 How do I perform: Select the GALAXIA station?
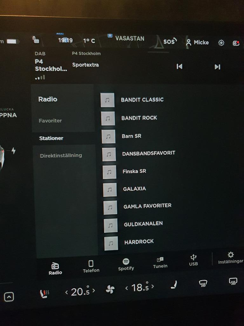(x=134, y=189)
